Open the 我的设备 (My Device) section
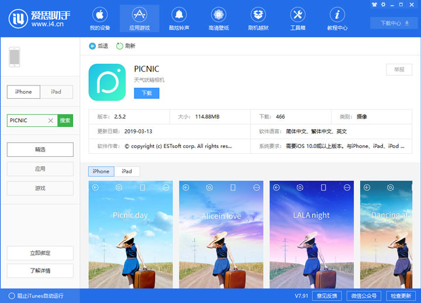The image size is (421, 303). (x=99, y=19)
